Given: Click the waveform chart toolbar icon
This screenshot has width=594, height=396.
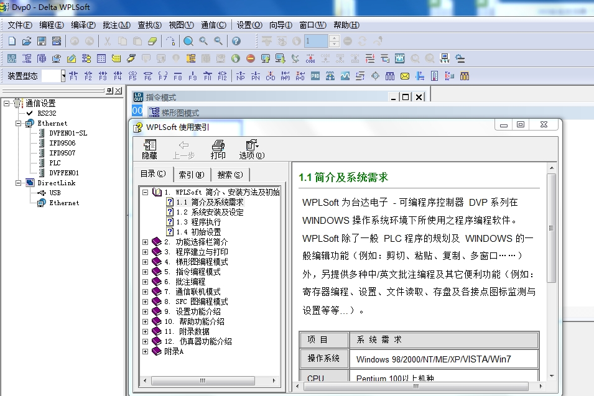Looking at the screenshot, I should pos(345,76).
